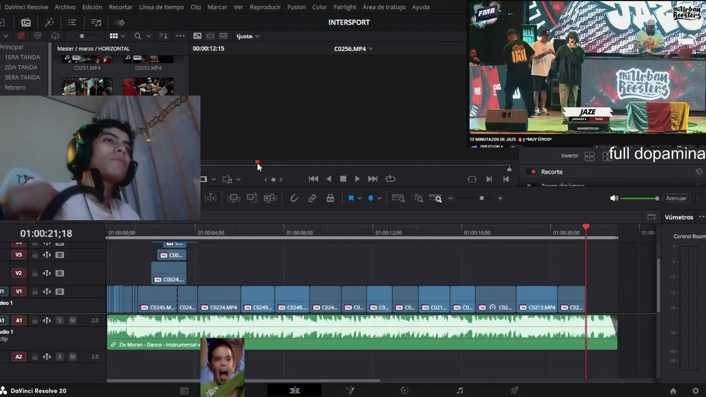706x397 pixels.
Task: Click the media pool search magnifier
Action: click(x=138, y=36)
